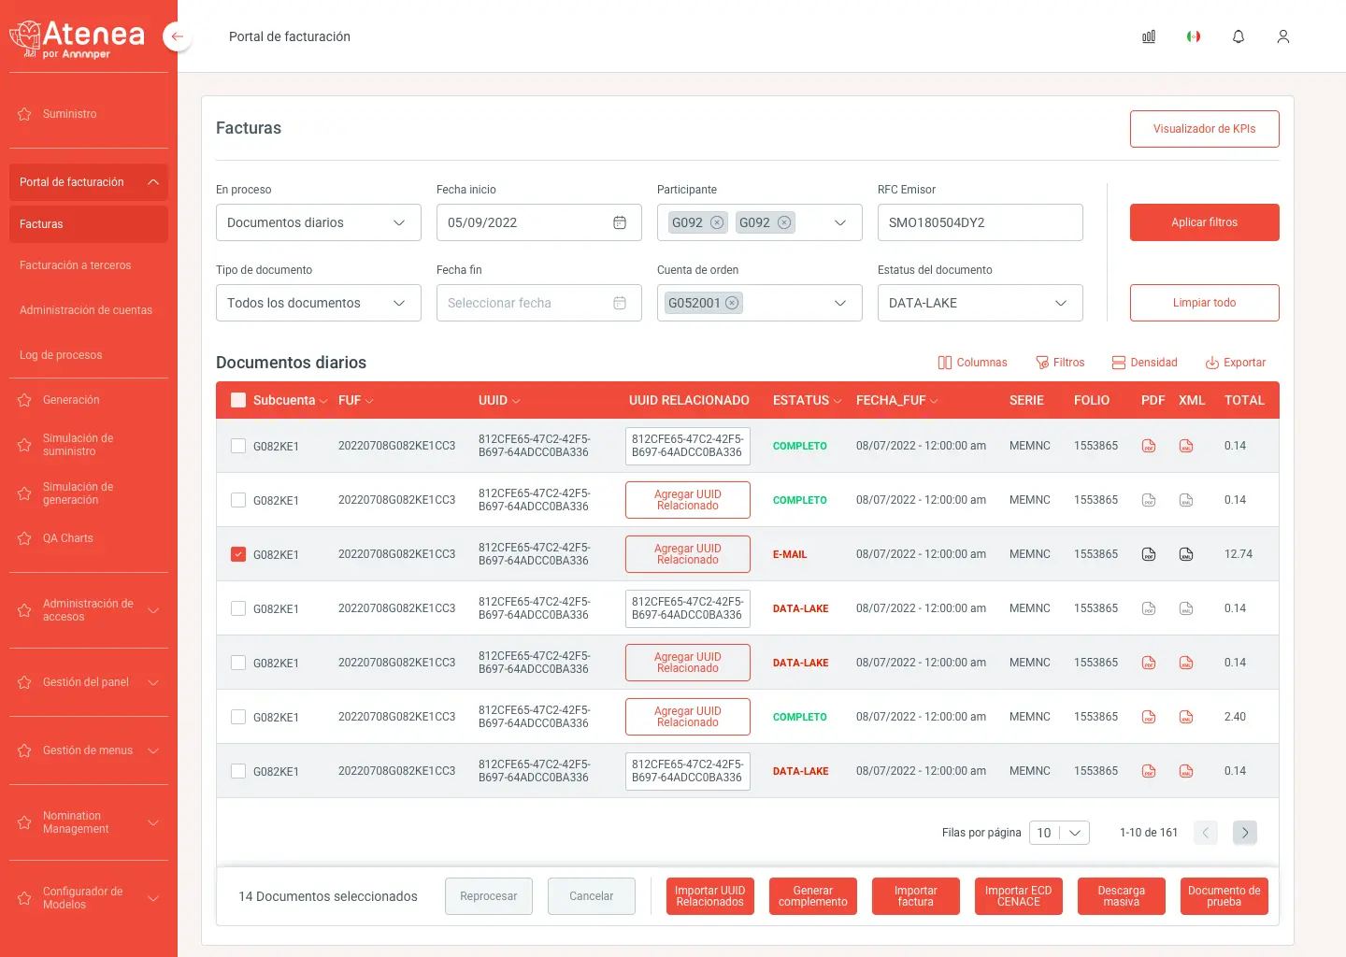Change rows per page dropdown
This screenshot has height=957, width=1346.
[1059, 833]
